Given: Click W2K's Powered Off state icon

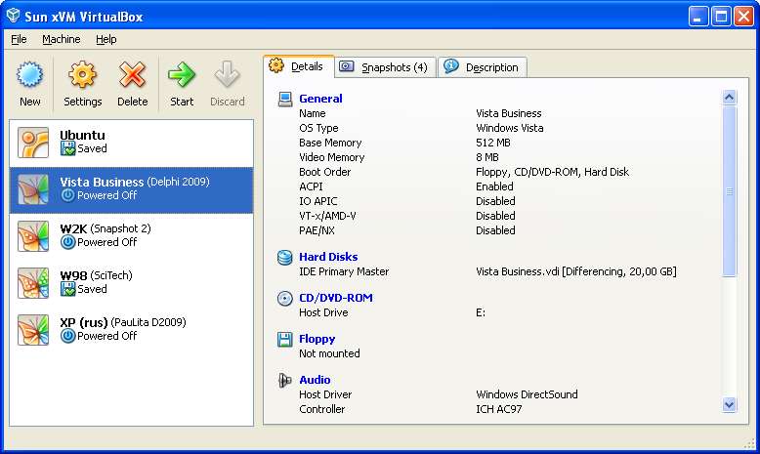Looking at the screenshot, I should (67, 242).
